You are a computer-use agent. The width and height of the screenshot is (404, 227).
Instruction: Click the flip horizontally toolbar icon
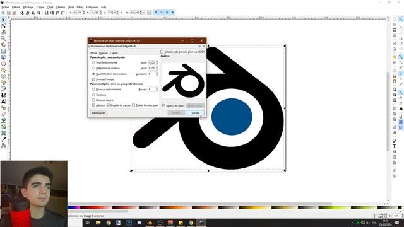coord(33,13)
